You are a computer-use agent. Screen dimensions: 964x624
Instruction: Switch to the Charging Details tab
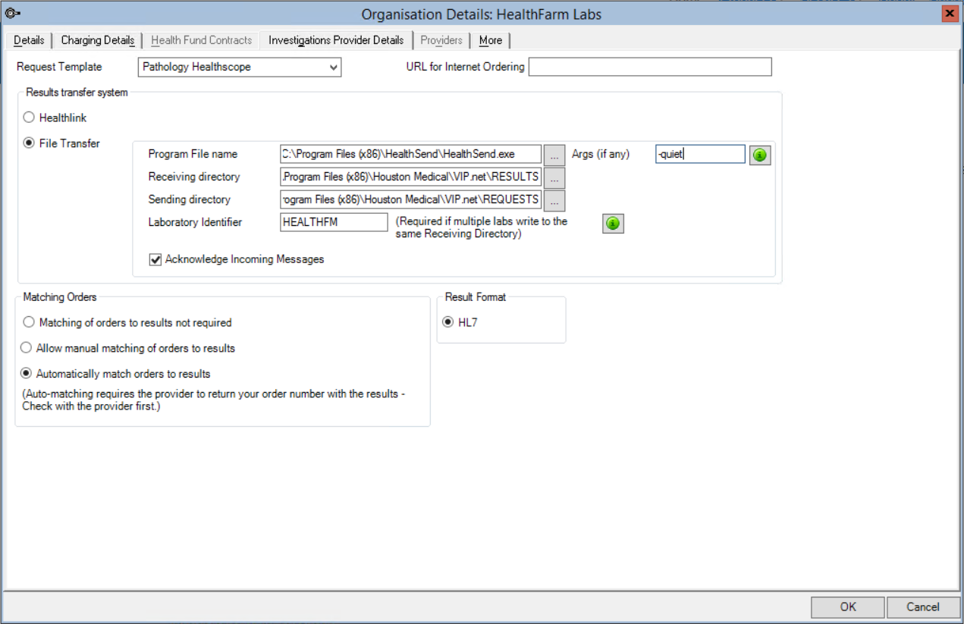pos(98,40)
